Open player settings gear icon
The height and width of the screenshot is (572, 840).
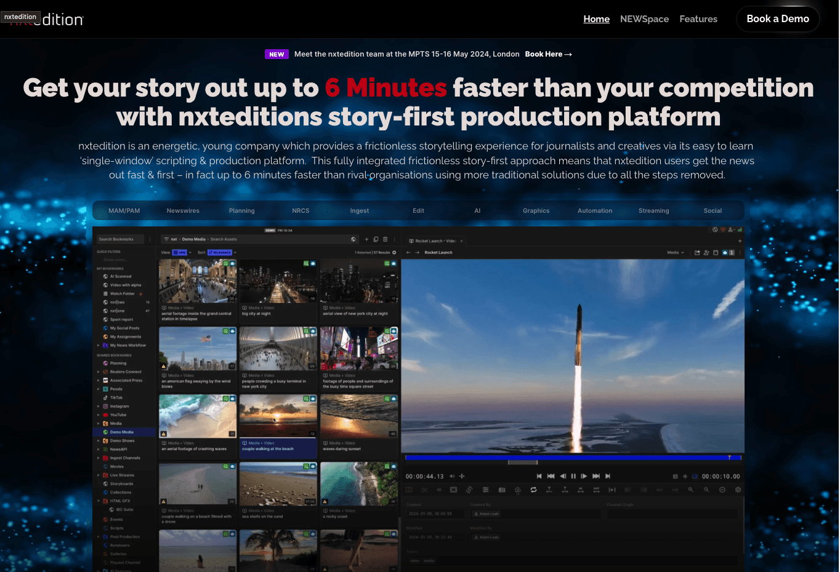point(738,490)
